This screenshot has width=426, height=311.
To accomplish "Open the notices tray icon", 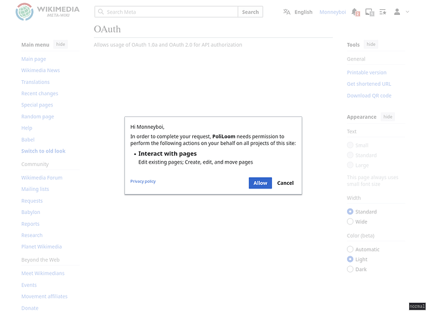I will tap(369, 12).
